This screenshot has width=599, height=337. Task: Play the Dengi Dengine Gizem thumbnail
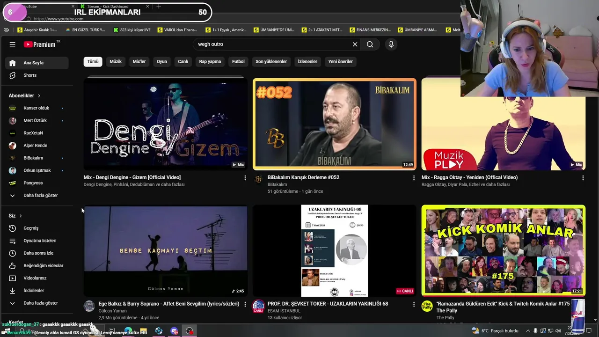[x=165, y=124]
